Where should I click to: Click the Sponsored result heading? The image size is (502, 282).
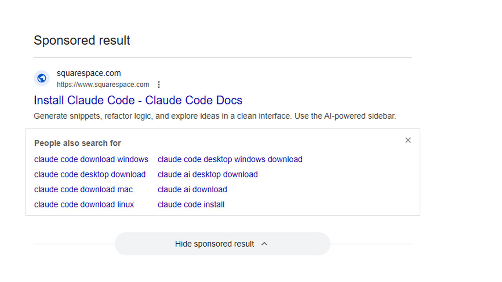coord(82,40)
